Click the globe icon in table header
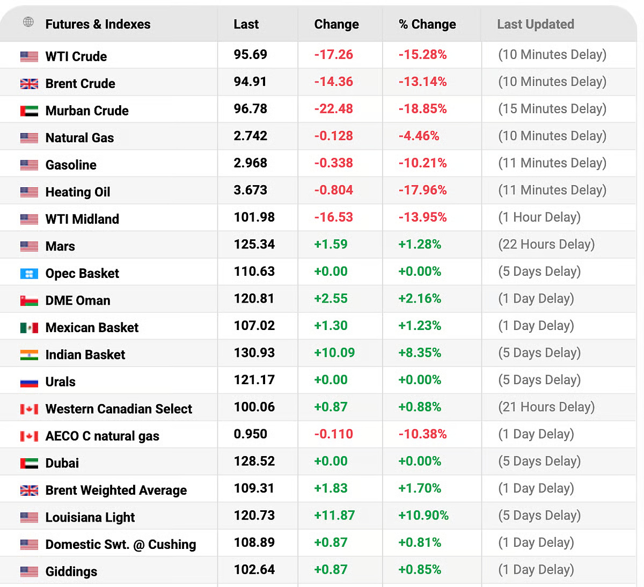 click(x=28, y=22)
